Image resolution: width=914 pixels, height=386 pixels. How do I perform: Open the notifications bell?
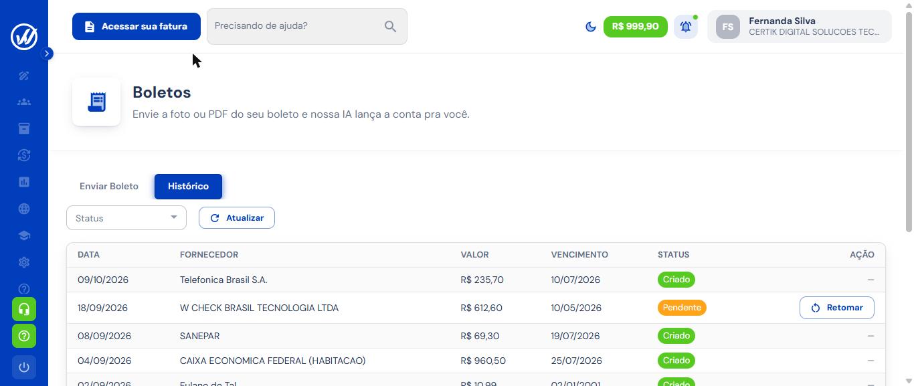pos(686,27)
